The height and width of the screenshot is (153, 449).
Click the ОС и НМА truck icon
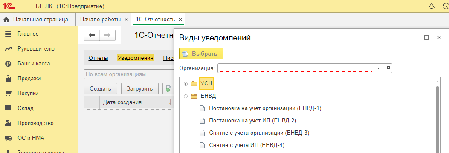pyautogui.click(x=8, y=138)
